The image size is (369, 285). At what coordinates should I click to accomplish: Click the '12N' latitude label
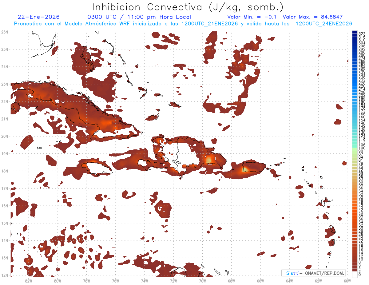(4, 275)
